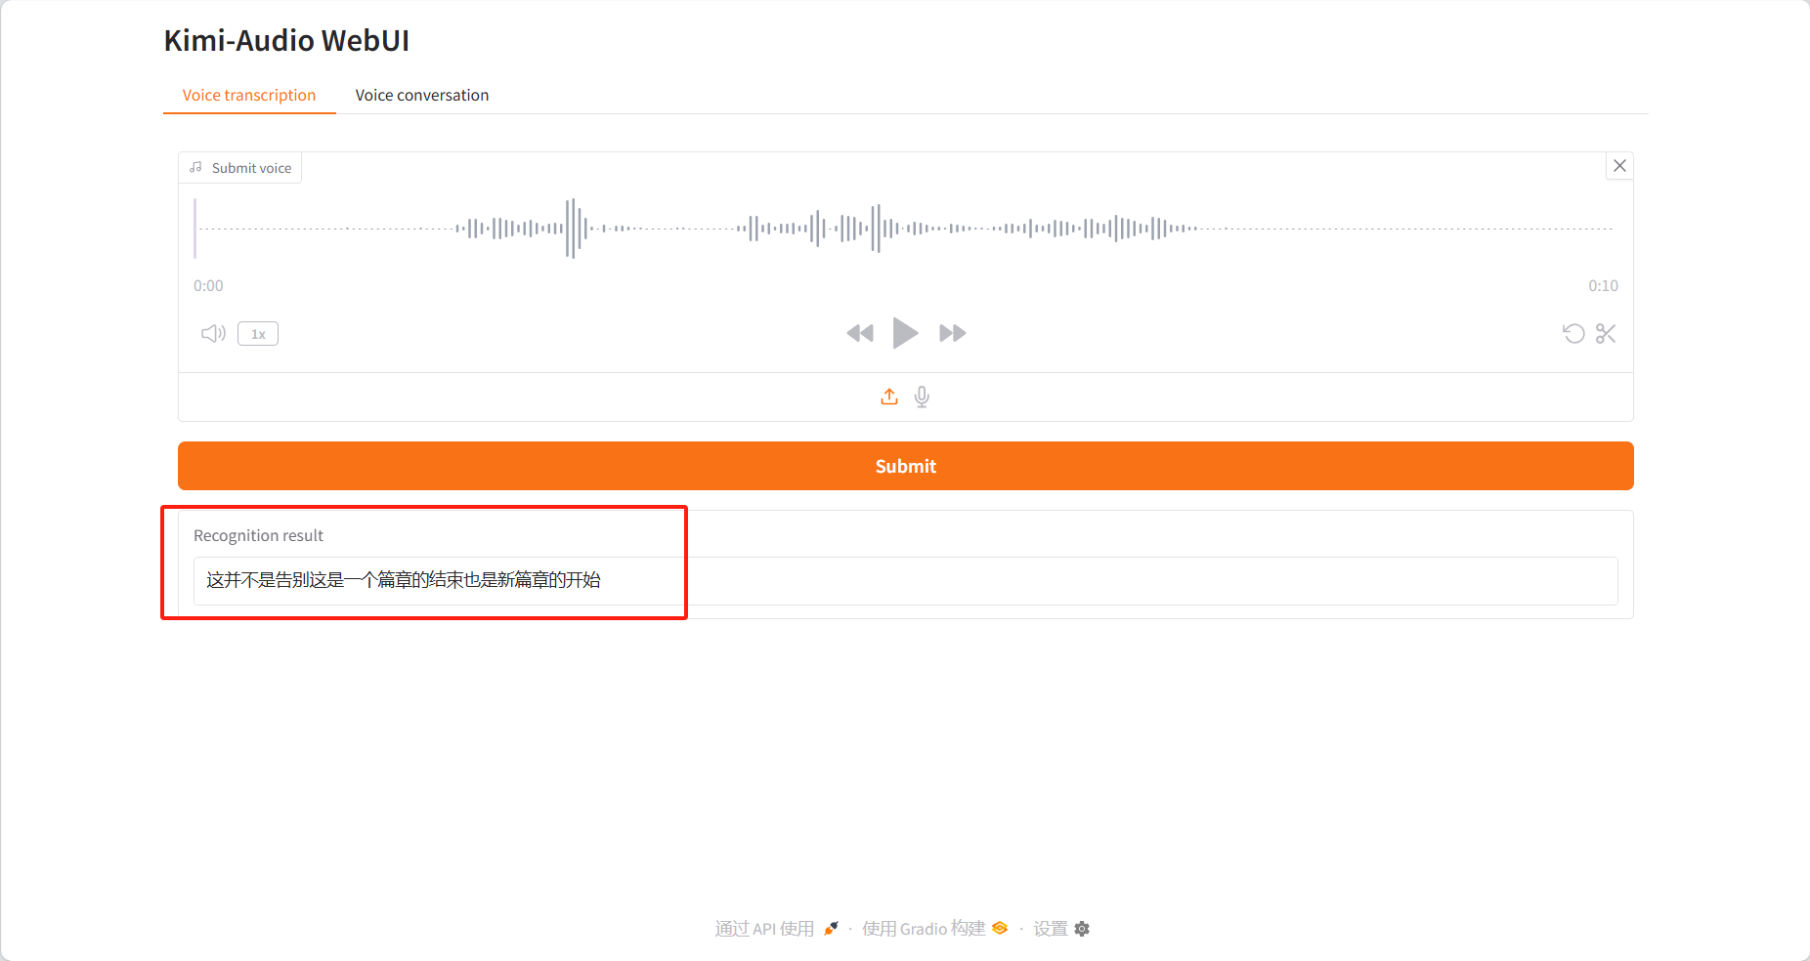Image resolution: width=1810 pixels, height=961 pixels.
Task: Fast-forward the audio playback
Action: [x=952, y=333]
